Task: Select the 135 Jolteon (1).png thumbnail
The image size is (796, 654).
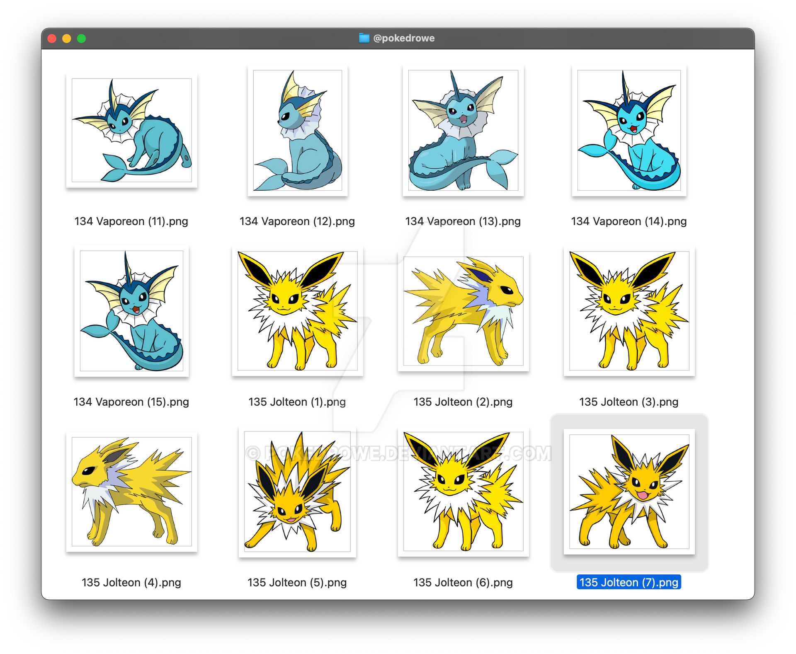Action: click(x=297, y=311)
